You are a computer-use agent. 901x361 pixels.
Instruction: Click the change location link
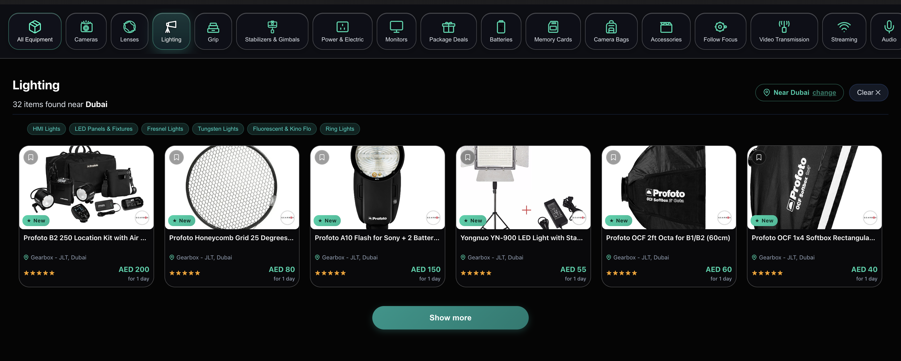(x=824, y=93)
